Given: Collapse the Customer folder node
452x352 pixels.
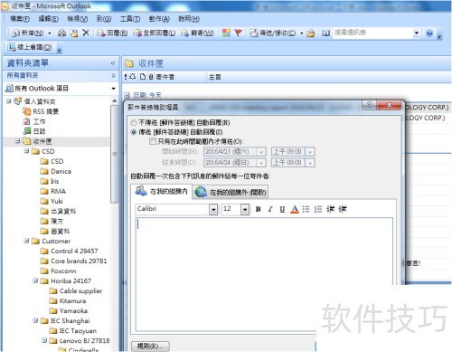Looking at the screenshot, I should pos(26,241).
